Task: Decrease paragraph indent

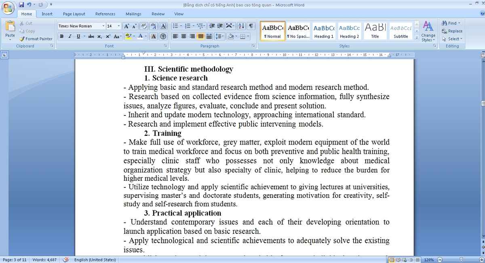Action: [x=212, y=26]
